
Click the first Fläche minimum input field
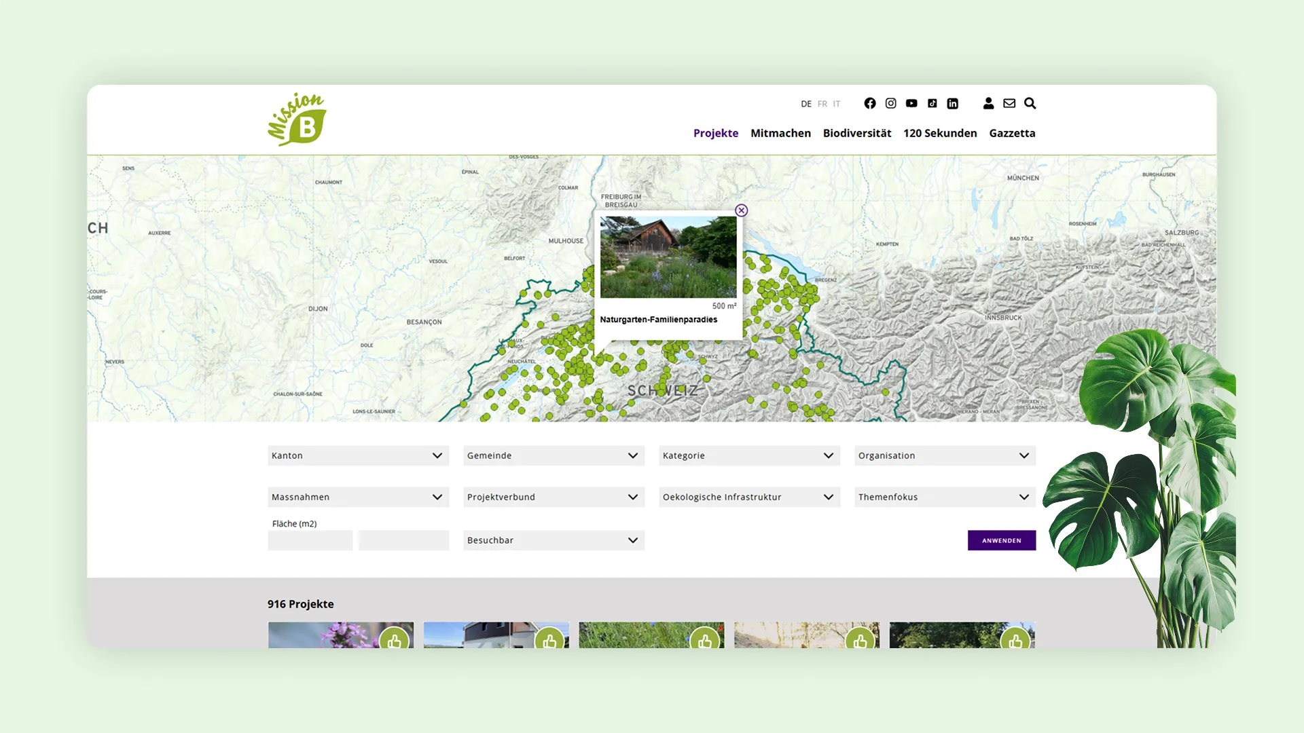[310, 540]
